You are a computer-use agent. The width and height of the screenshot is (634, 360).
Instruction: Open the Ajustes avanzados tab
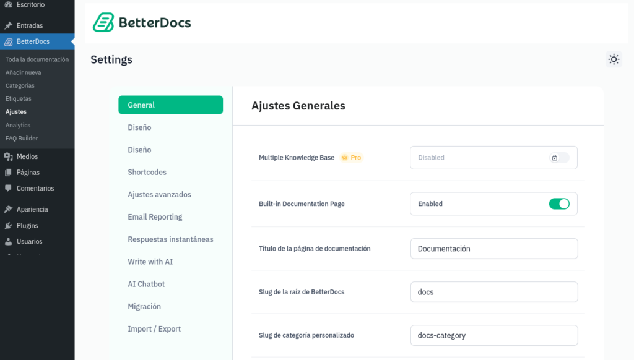point(159,195)
